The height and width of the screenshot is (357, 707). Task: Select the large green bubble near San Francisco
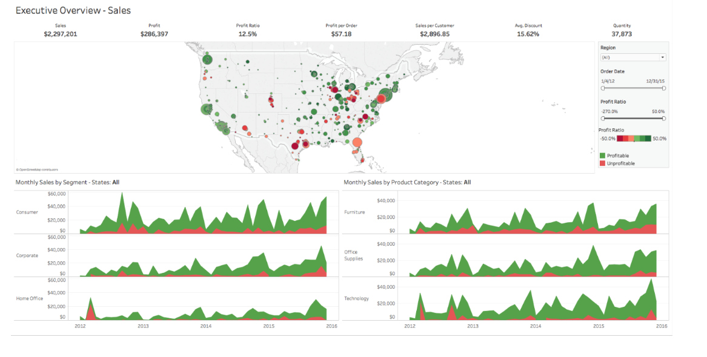click(207, 110)
